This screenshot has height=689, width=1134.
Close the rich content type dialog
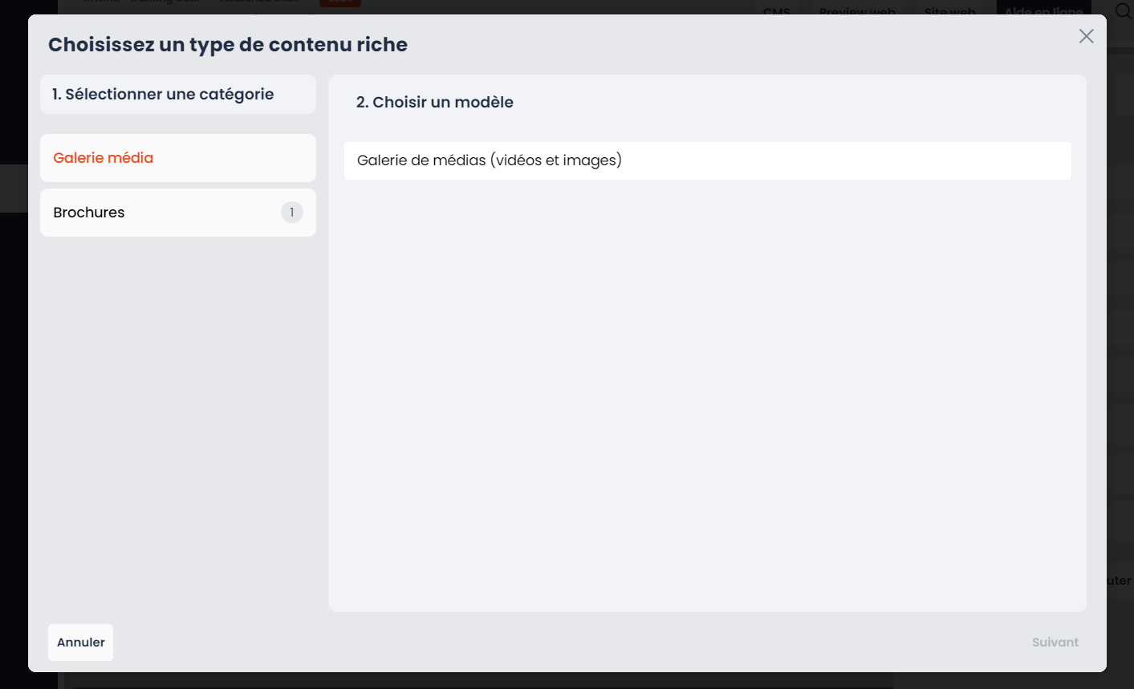1086,36
